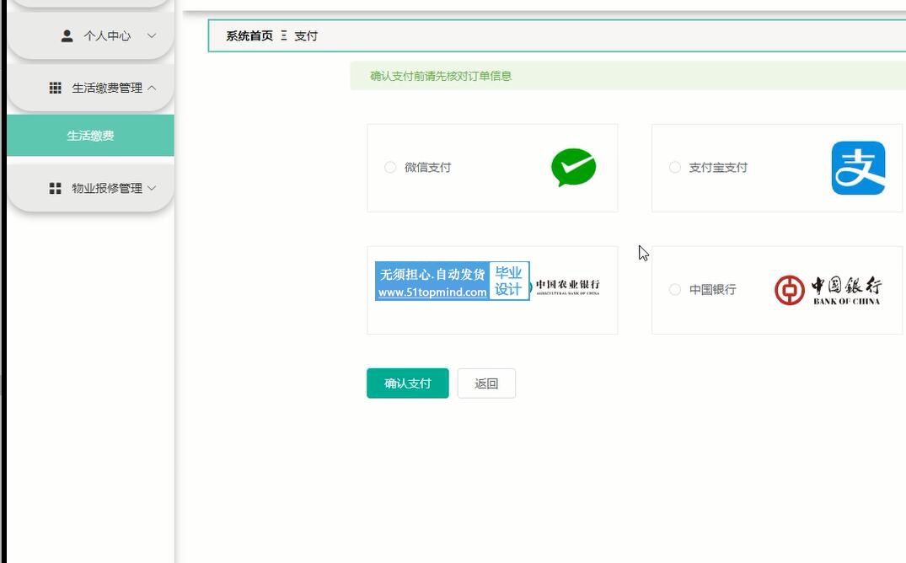
Task: Click the four-square icon beside 物业报修管理
Action: point(56,189)
